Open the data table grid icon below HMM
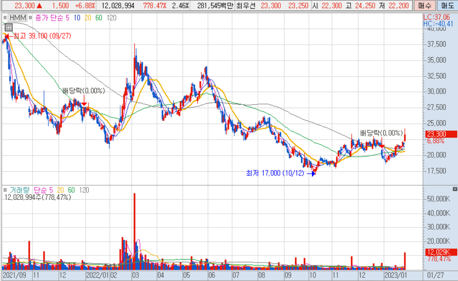Viewport: 458px width, 281px height. tap(8, 28)
